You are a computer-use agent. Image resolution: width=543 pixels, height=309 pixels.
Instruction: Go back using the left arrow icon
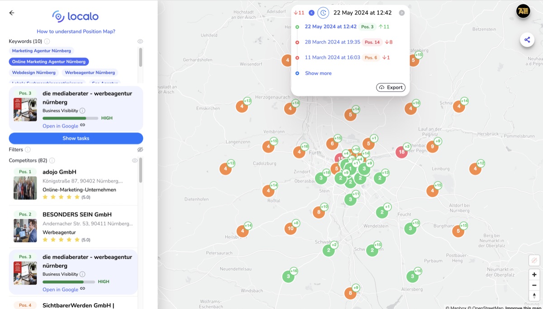click(x=12, y=13)
